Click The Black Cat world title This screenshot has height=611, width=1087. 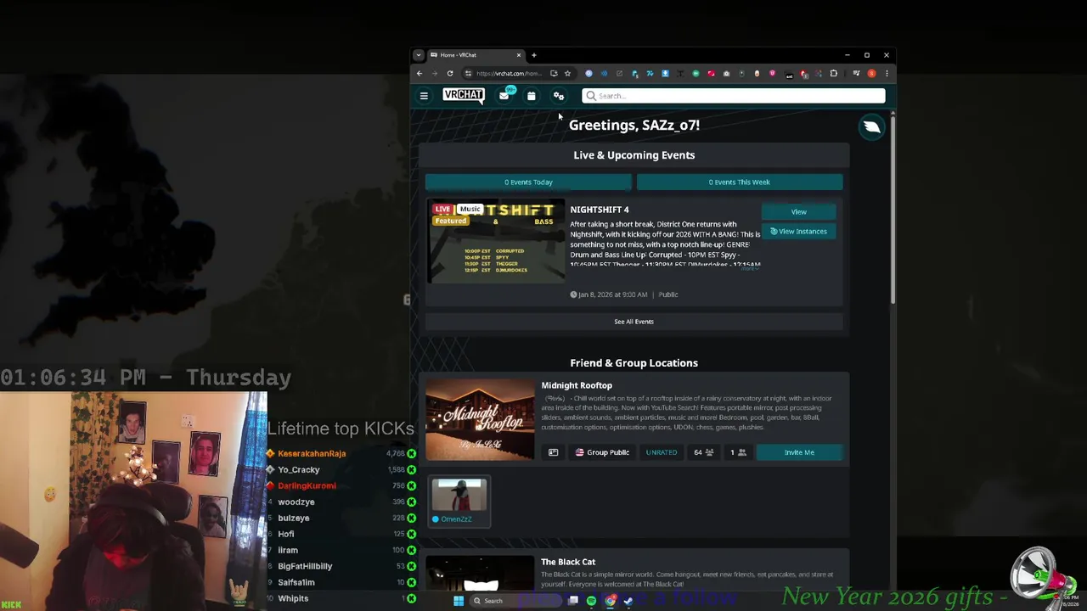click(568, 562)
